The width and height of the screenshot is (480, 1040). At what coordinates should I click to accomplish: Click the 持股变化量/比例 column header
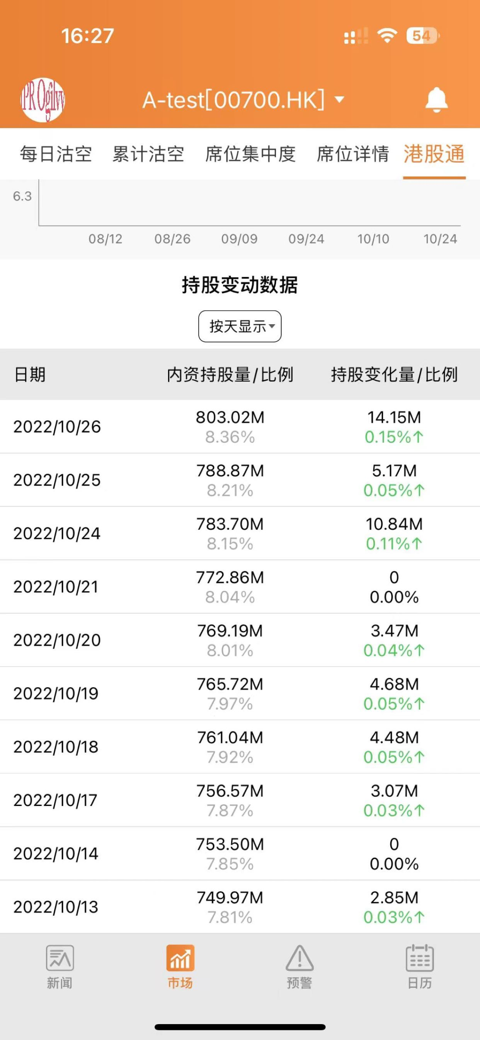click(395, 374)
